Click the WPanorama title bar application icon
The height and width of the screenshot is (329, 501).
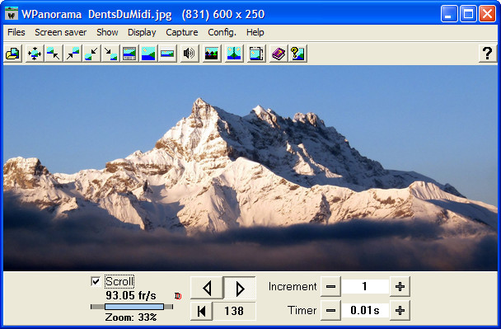12,14
